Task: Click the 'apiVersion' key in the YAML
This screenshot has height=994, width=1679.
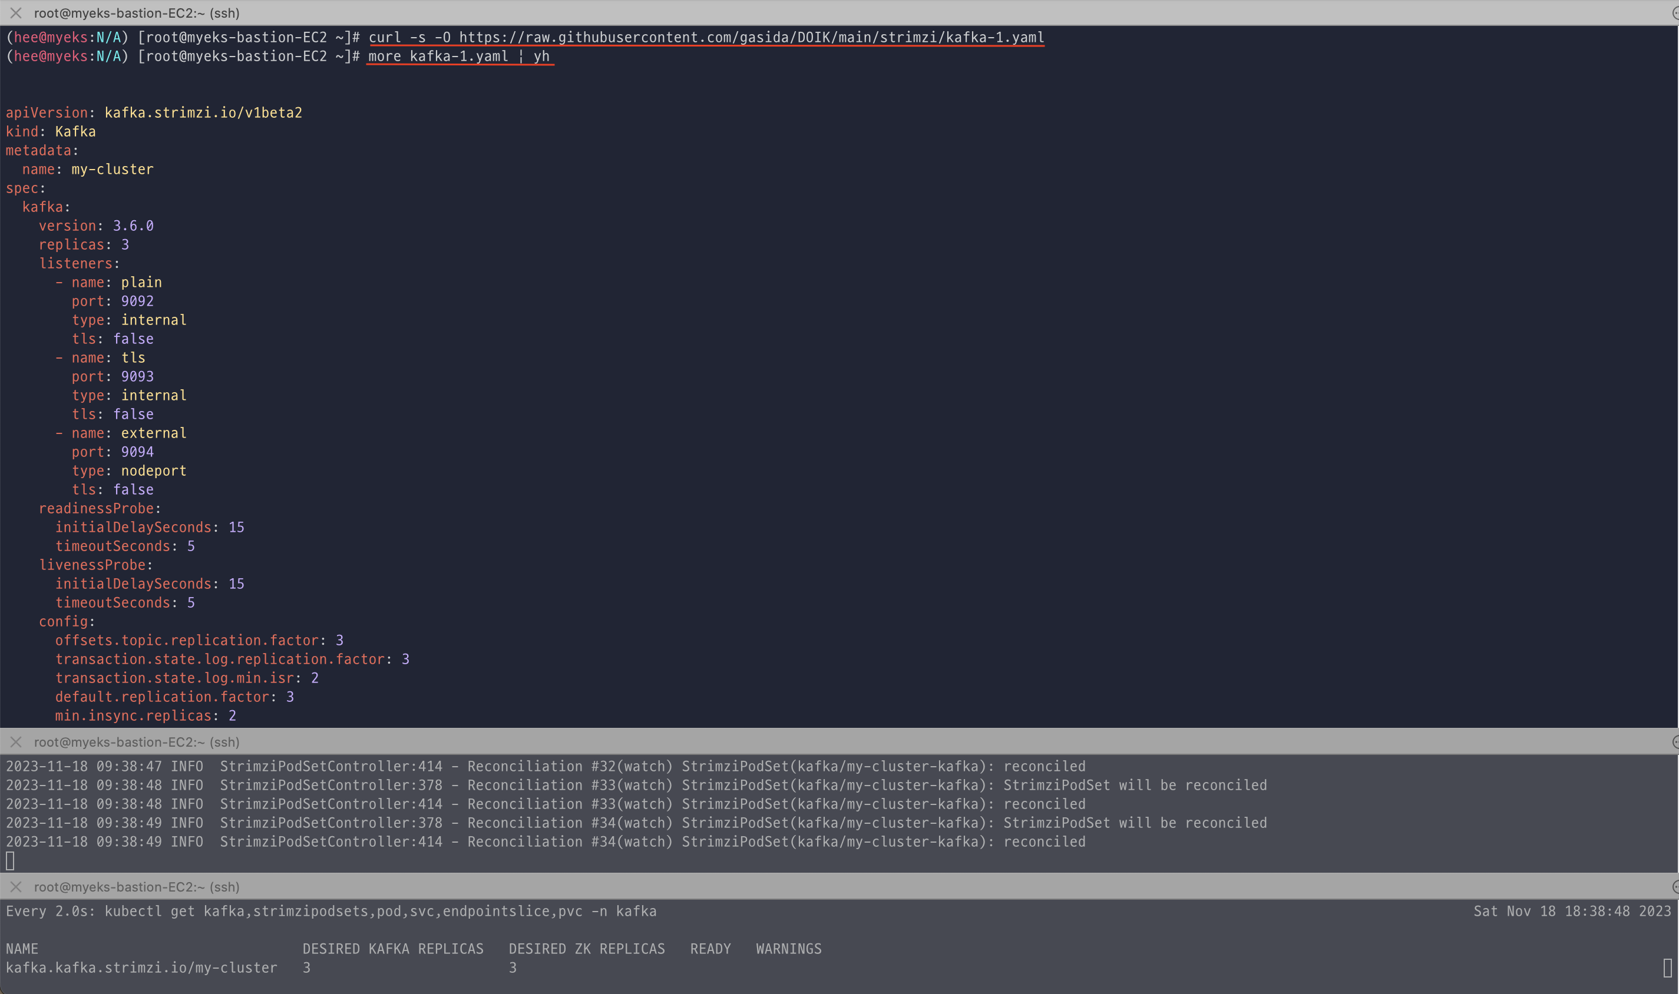Action: [x=47, y=112]
